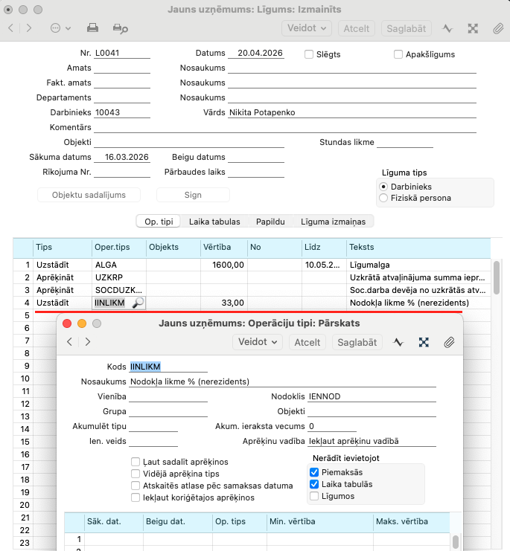Uncheck Piemaksās under Nerādīt ievietojot

pos(314,472)
